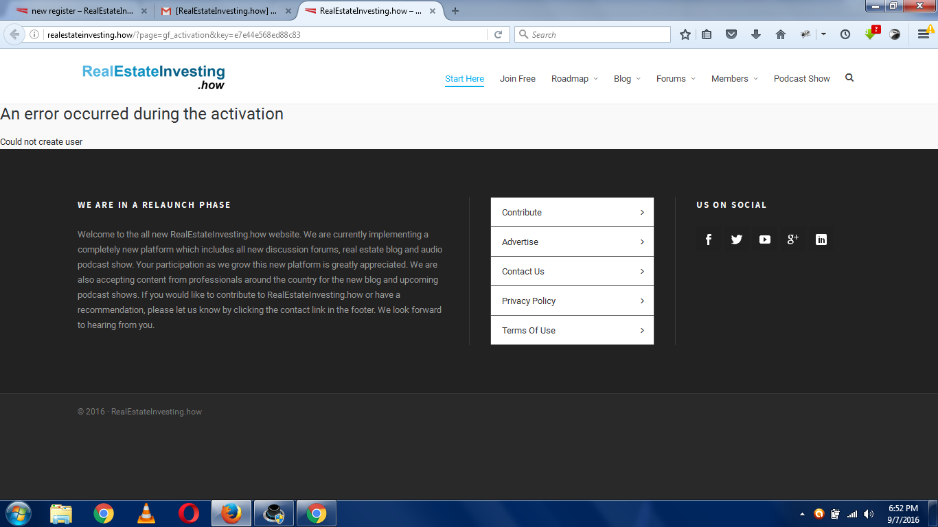Show hidden tray icons arrow
Image resolution: width=938 pixels, height=527 pixels.
click(x=802, y=514)
